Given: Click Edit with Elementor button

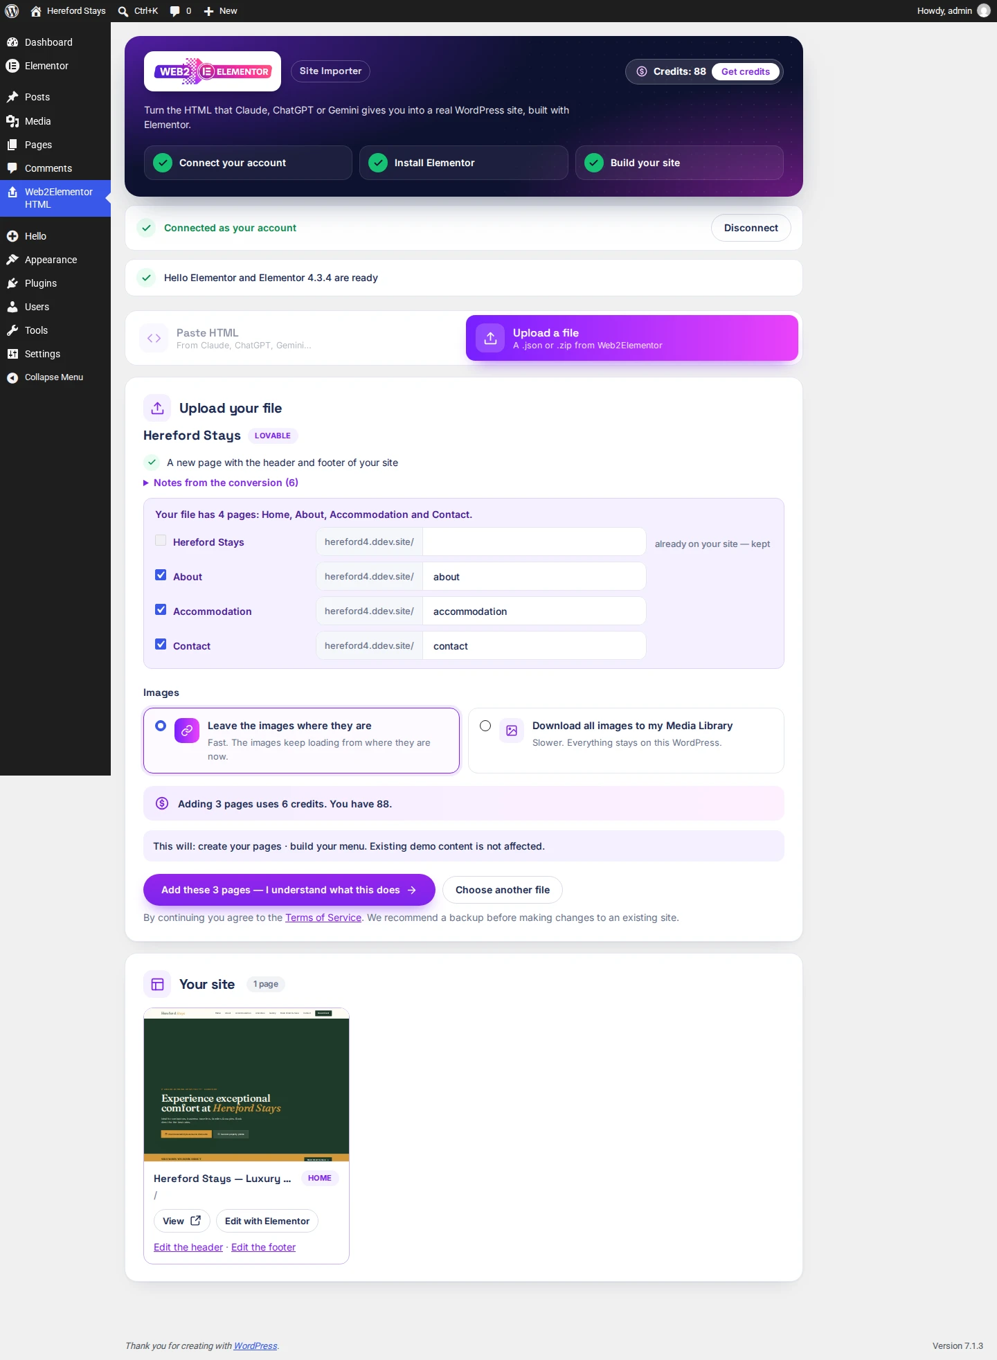Looking at the screenshot, I should (267, 1221).
